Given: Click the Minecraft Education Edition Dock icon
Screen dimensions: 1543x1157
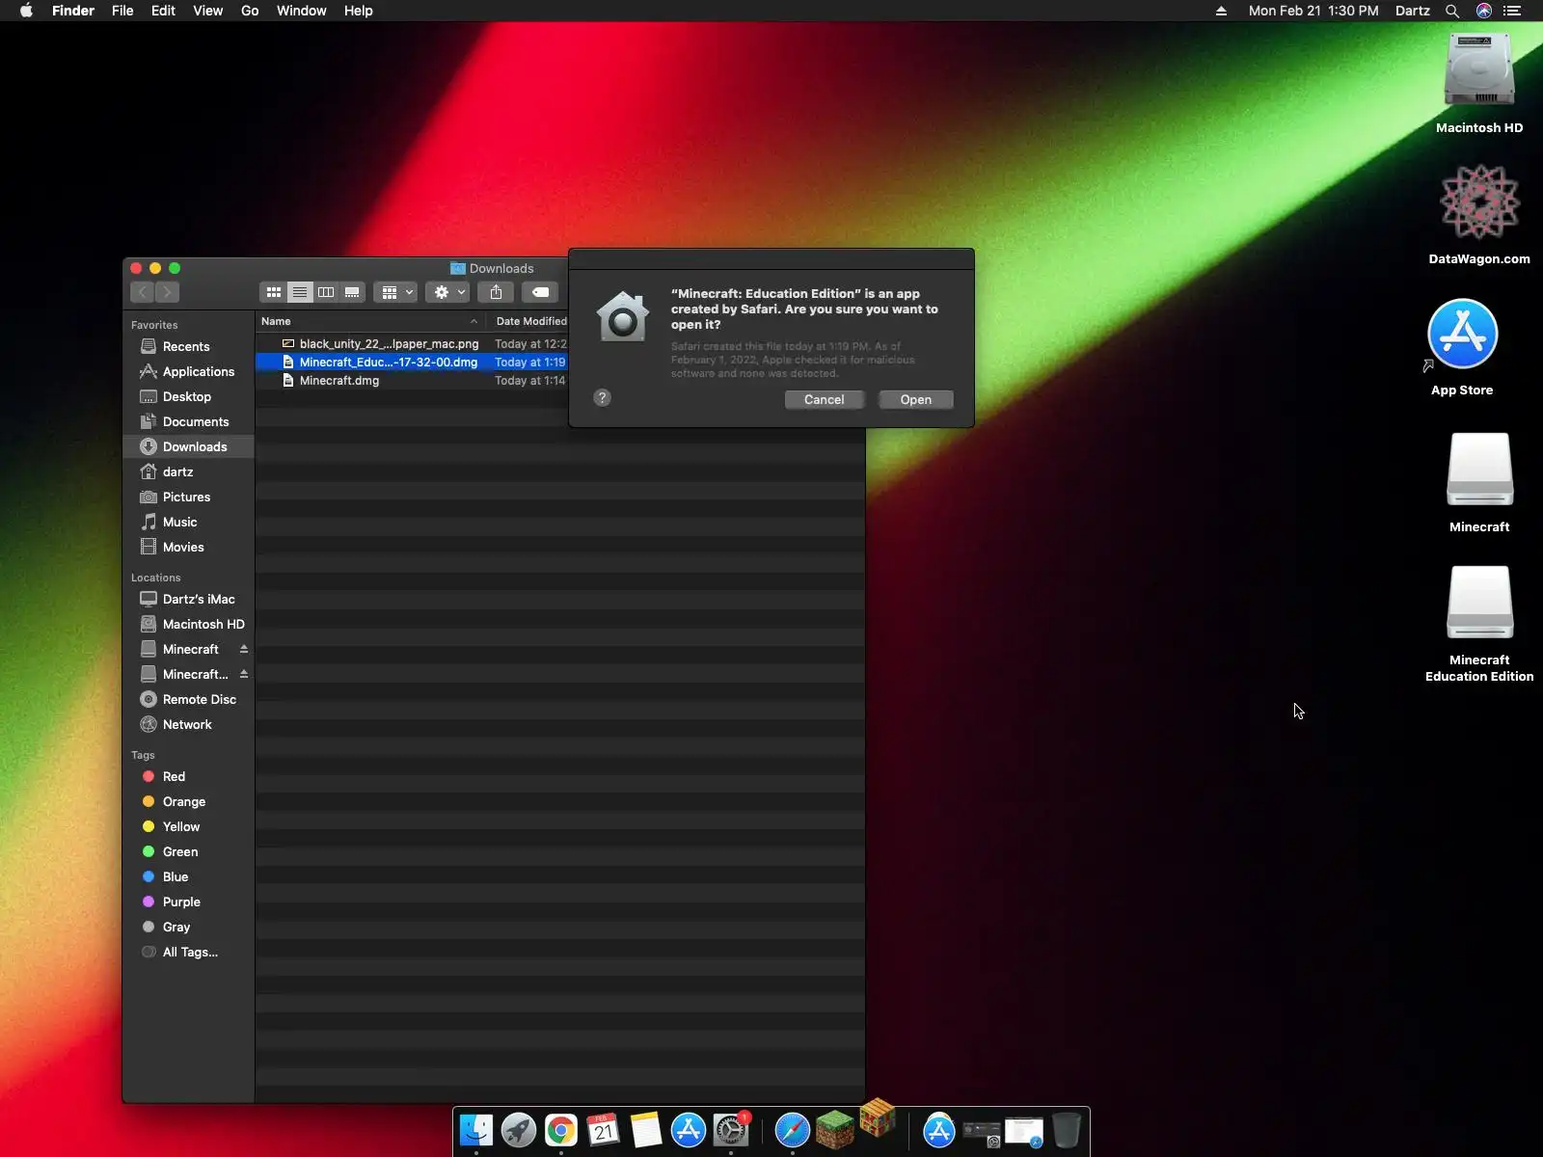Looking at the screenshot, I should (x=878, y=1118).
